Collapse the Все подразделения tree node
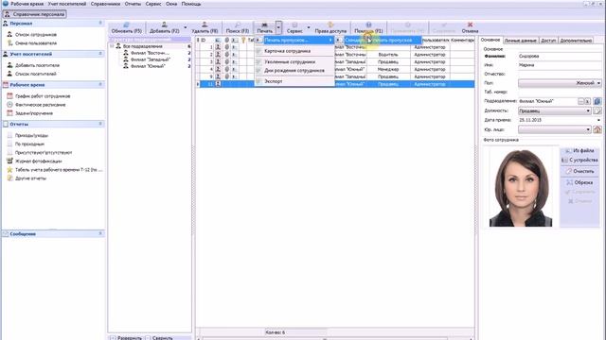The height and width of the screenshot is (340, 606). tap(112, 46)
